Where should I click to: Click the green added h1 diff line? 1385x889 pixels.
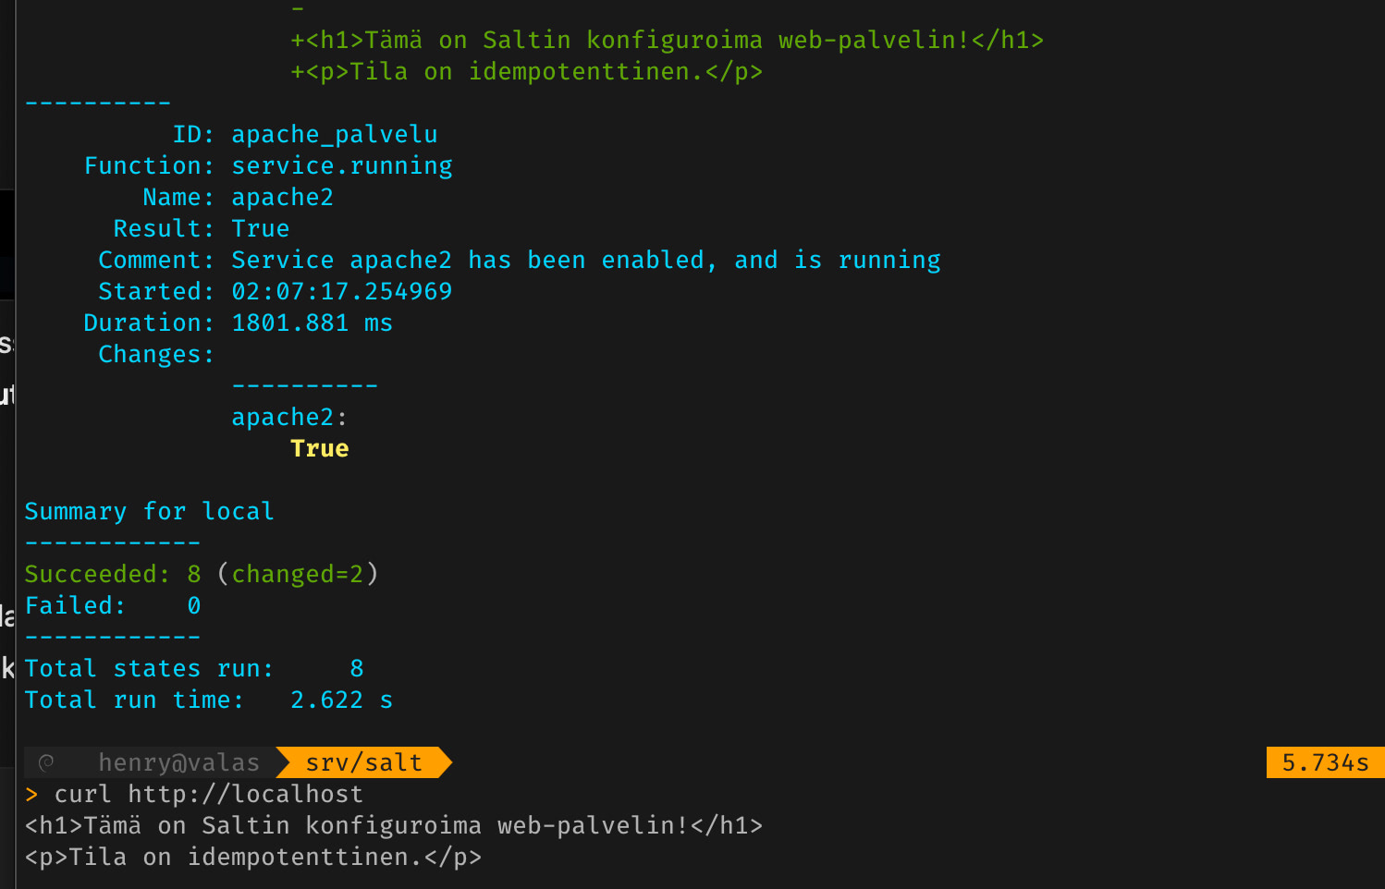(x=667, y=40)
